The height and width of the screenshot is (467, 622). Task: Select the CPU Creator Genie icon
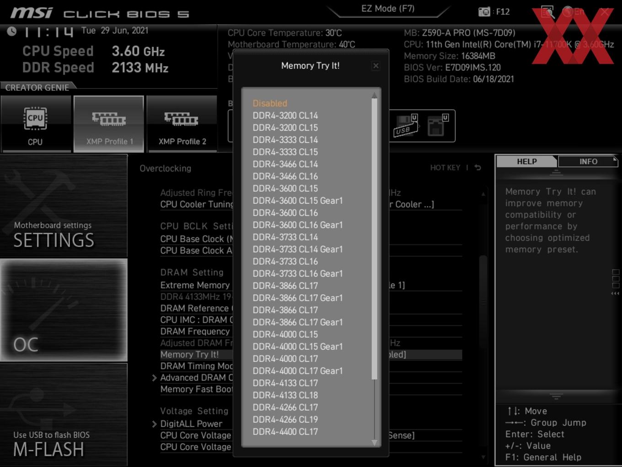(x=36, y=124)
